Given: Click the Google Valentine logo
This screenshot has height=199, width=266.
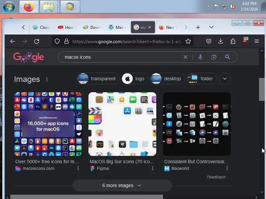Looking at the screenshot, I should pos(29,57).
